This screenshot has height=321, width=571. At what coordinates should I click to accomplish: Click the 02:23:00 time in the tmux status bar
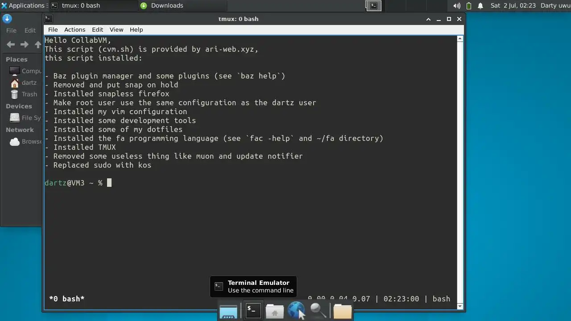[x=401, y=299]
